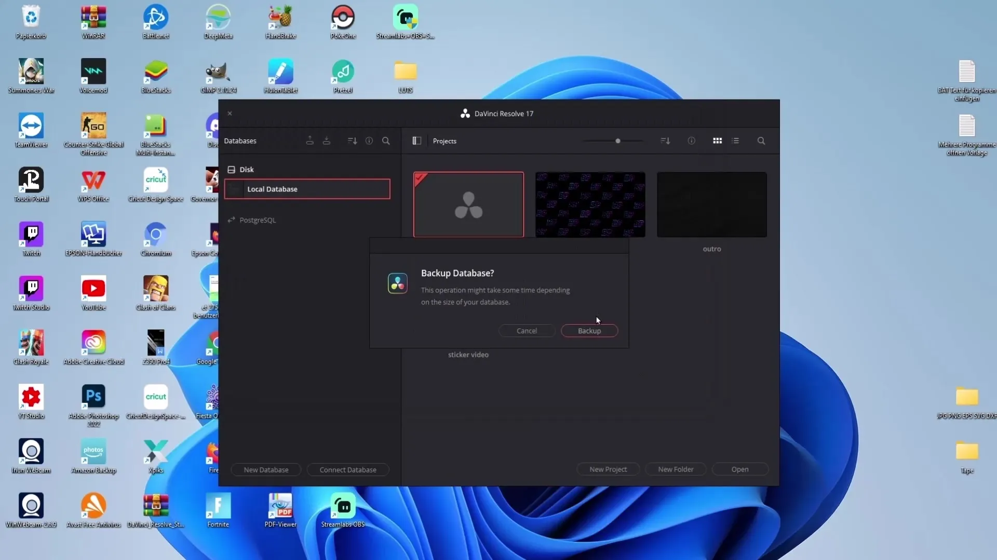Click the Connect Database button
997x560 pixels.
348,470
